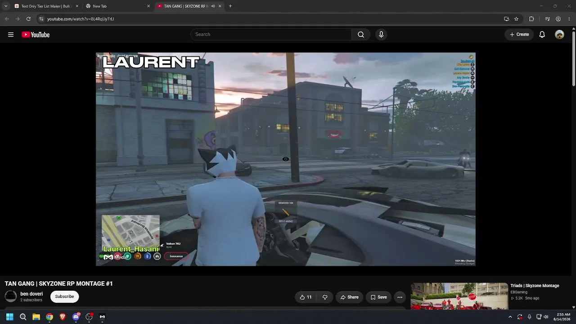Click the YouTube search magnifier button
This screenshot has width=576, height=324.
(x=361, y=35)
